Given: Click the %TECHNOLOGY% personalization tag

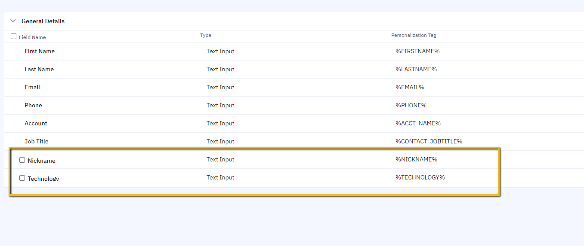Looking at the screenshot, I should coord(420,177).
